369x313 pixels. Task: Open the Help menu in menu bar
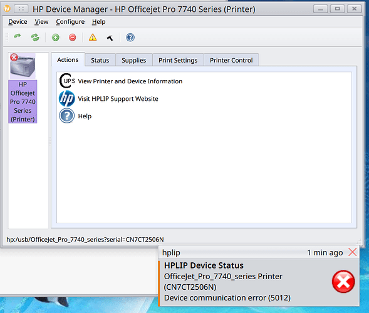pos(98,22)
